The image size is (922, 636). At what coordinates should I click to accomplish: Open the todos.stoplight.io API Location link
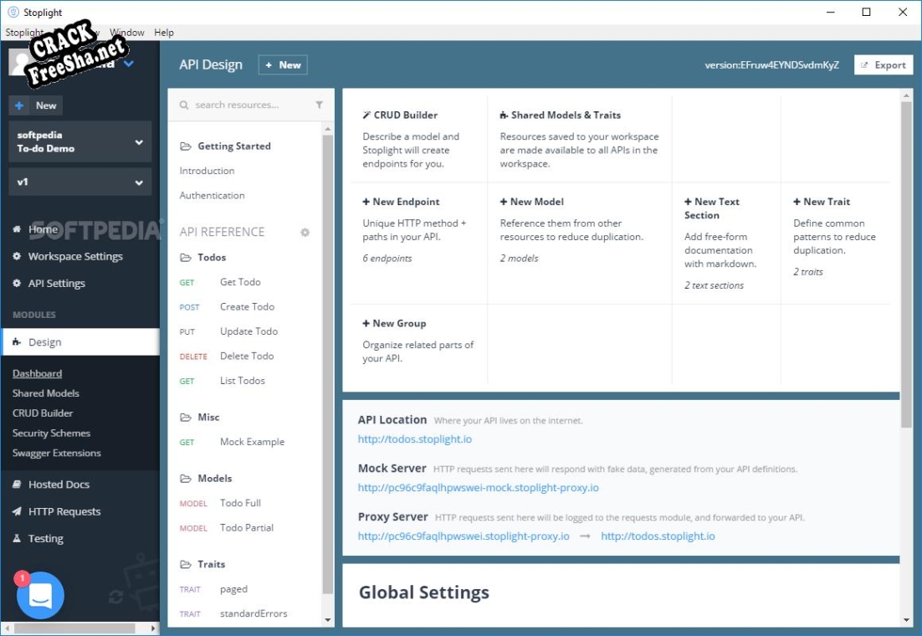point(415,439)
